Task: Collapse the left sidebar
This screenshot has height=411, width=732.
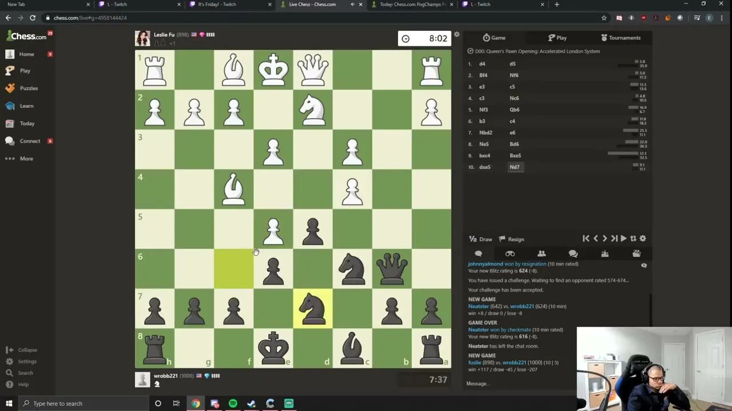Action: click(x=22, y=350)
